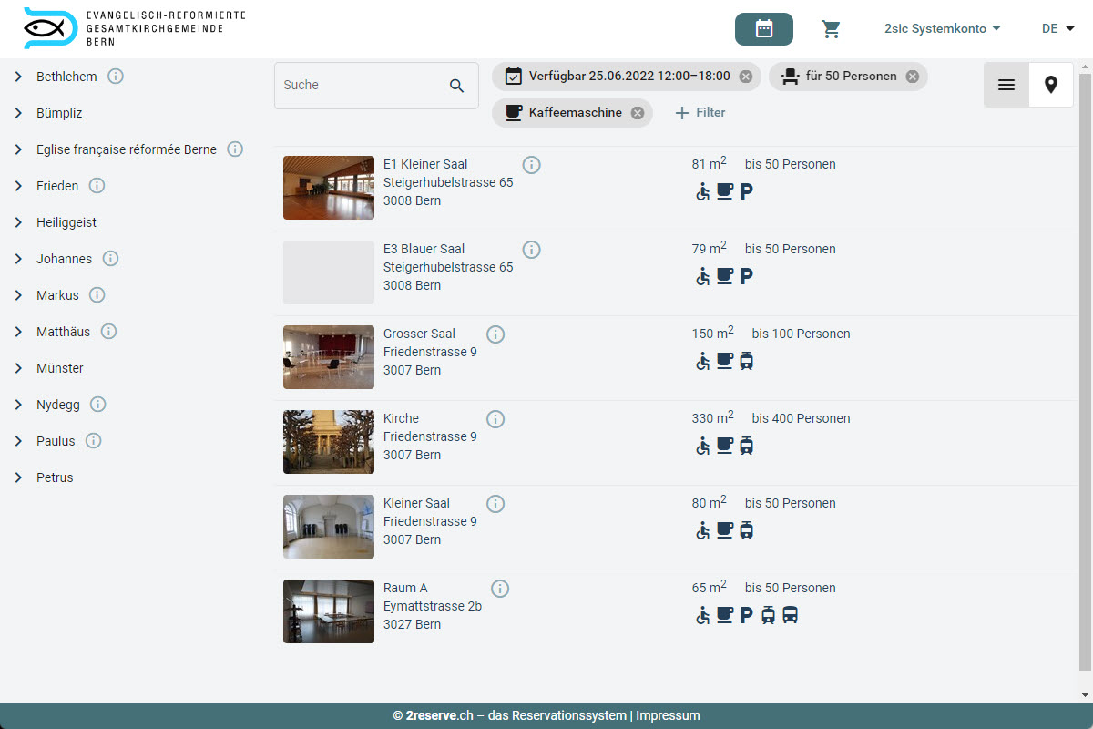
Task: Open the shopping cart
Action: click(831, 29)
